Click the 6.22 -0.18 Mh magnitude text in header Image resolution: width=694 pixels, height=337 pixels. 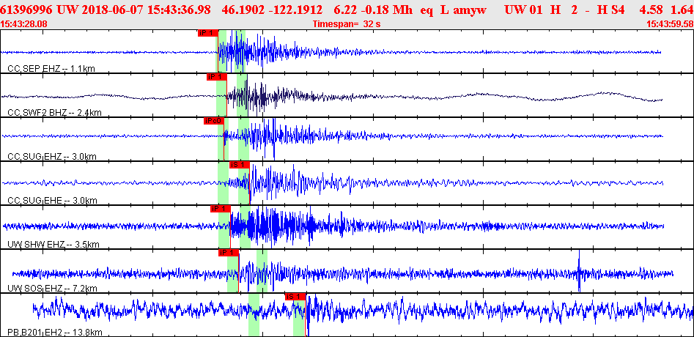(x=375, y=10)
